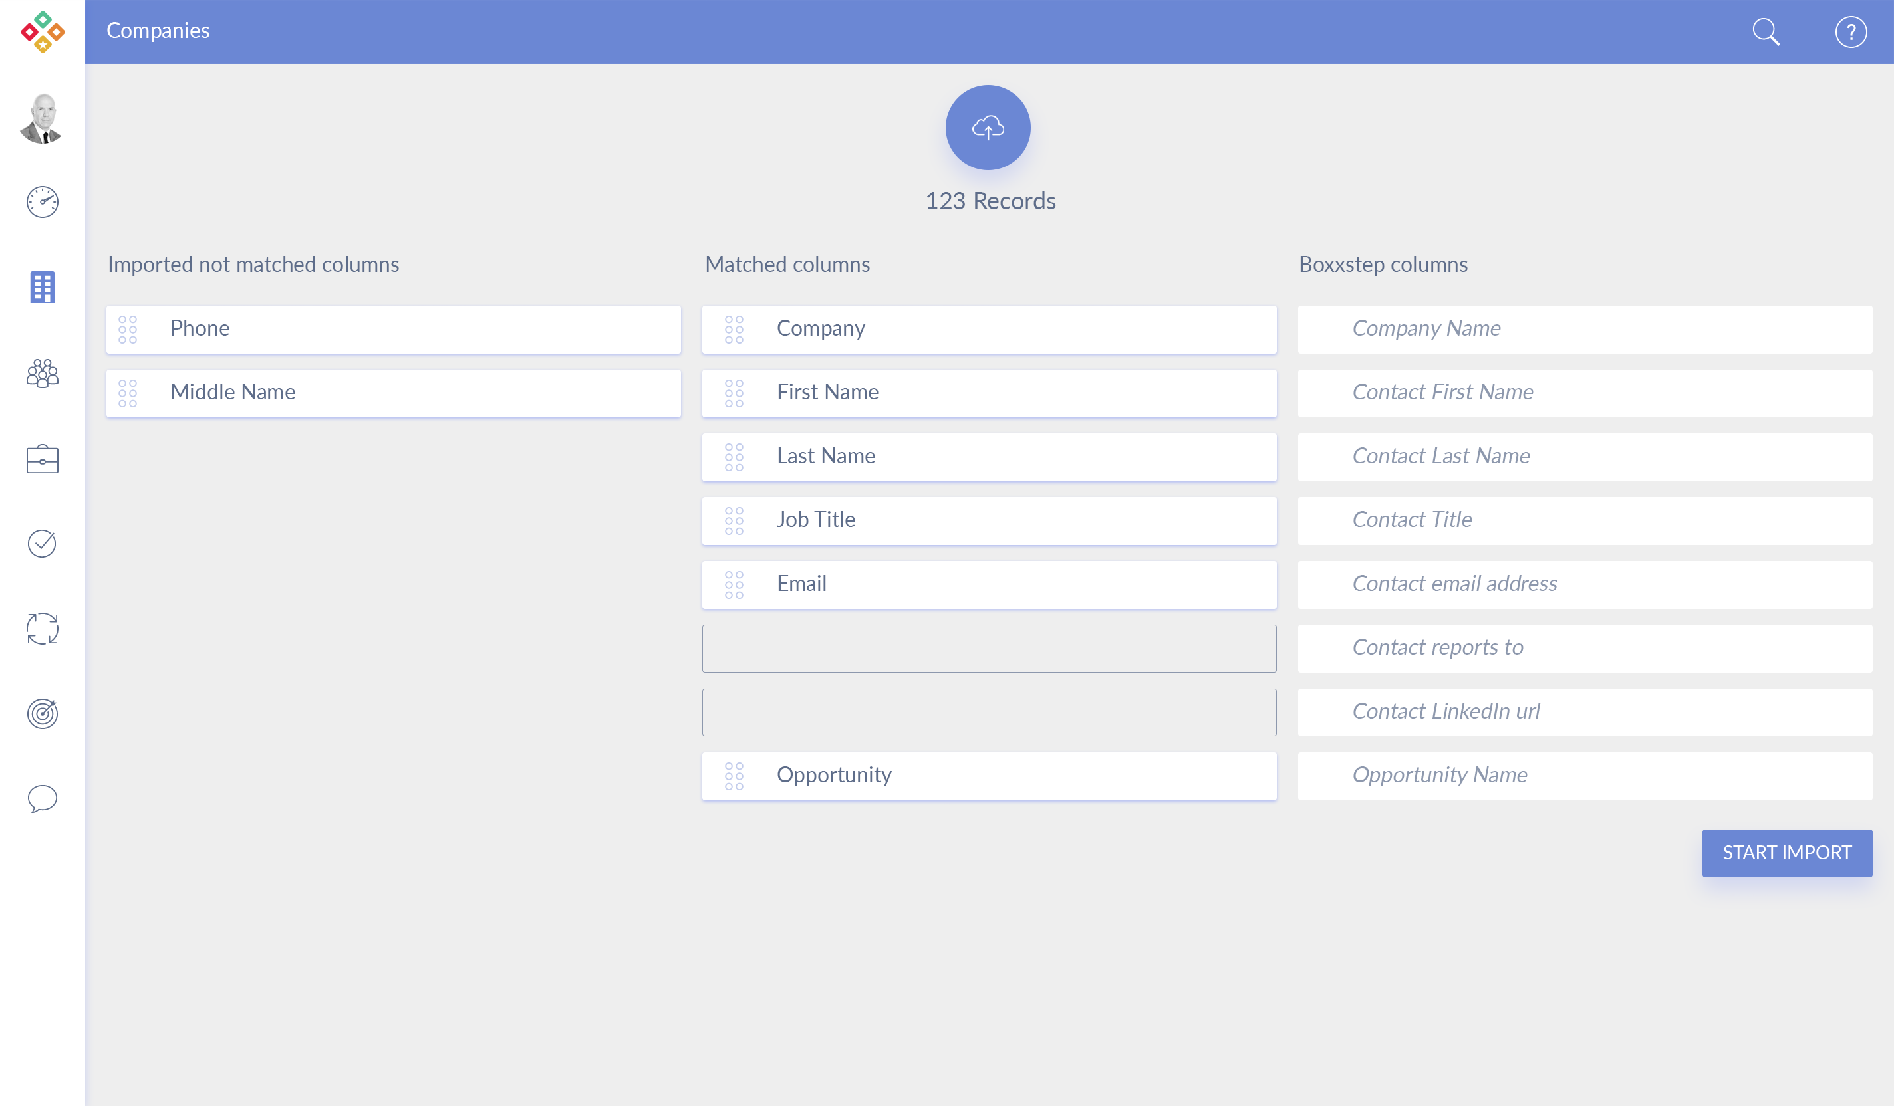Open the help question mark icon
This screenshot has width=1894, height=1106.
(x=1850, y=33)
